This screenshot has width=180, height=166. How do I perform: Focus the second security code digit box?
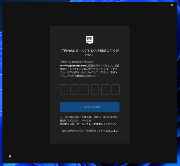coord(74,89)
